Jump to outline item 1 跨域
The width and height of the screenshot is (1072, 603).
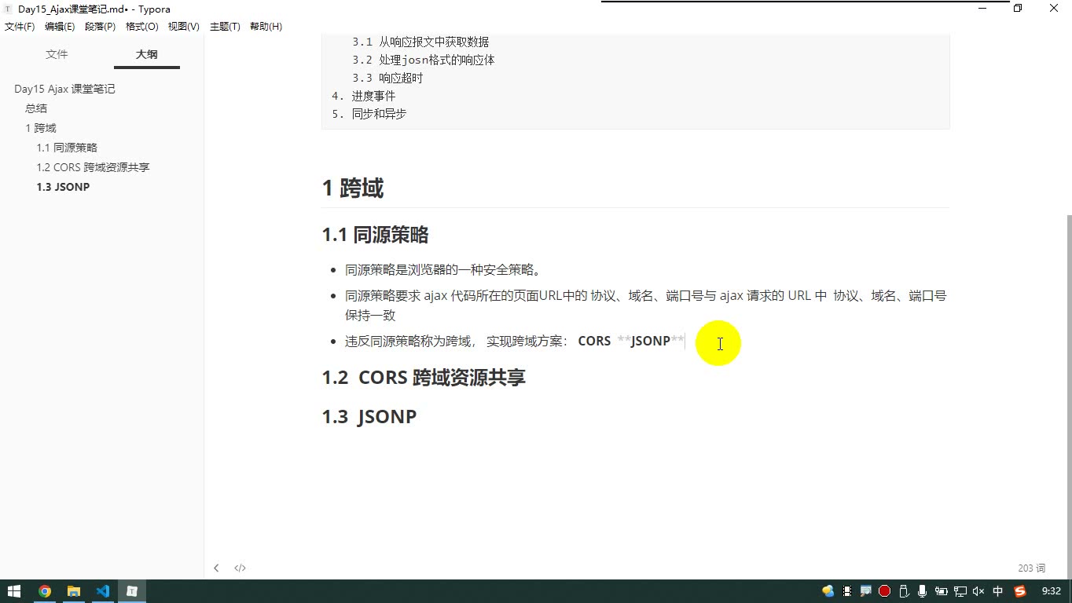41,128
